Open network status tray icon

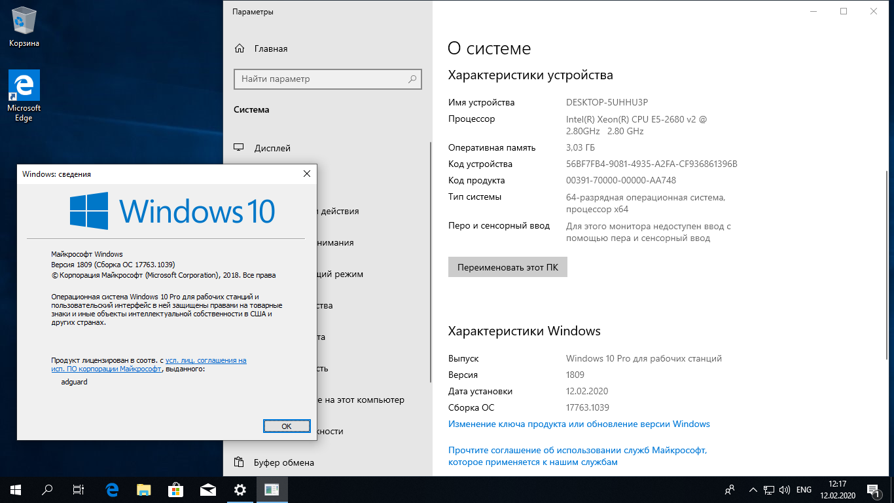tap(768, 490)
